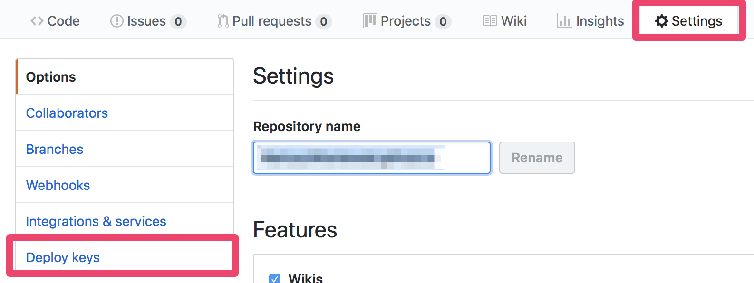The image size is (754, 283).
Task: Click the Projects count badge
Action: click(443, 22)
